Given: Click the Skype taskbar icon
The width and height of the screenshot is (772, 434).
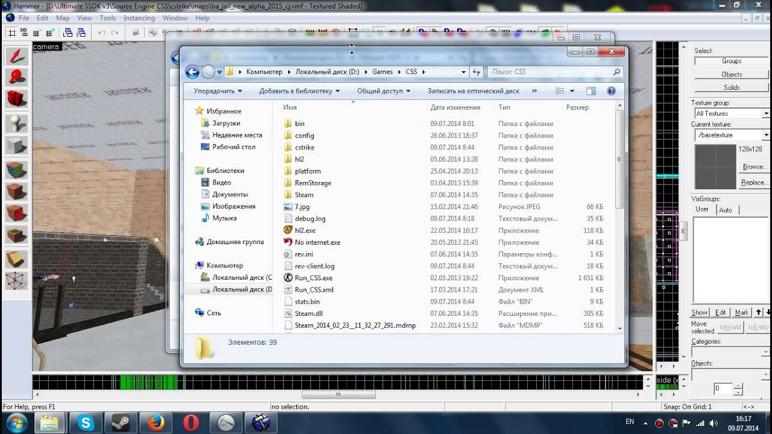Looking at the screenshot, I should tap(86, 423).
